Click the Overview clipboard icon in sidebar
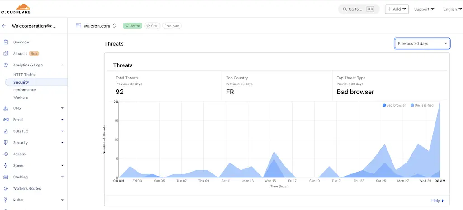Image resolution: width=463 pixels, height=210 pixels. coord(5,42)
